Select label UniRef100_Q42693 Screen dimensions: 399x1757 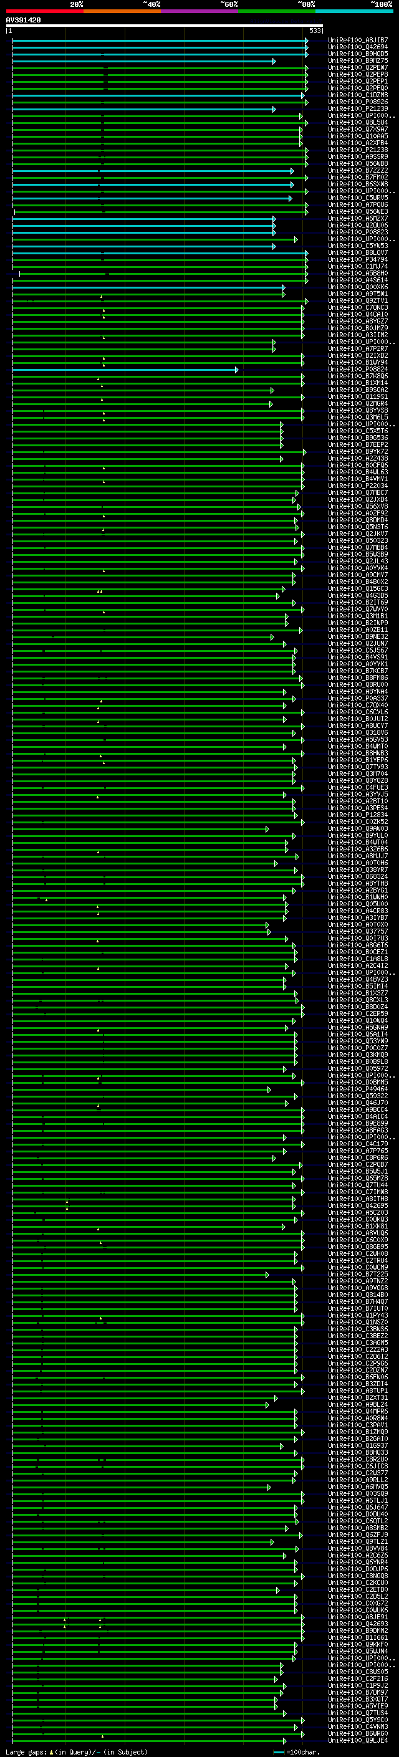[358, 1624]
